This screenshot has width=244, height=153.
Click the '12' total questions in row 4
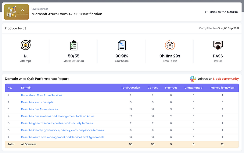[x=131, y=116]
